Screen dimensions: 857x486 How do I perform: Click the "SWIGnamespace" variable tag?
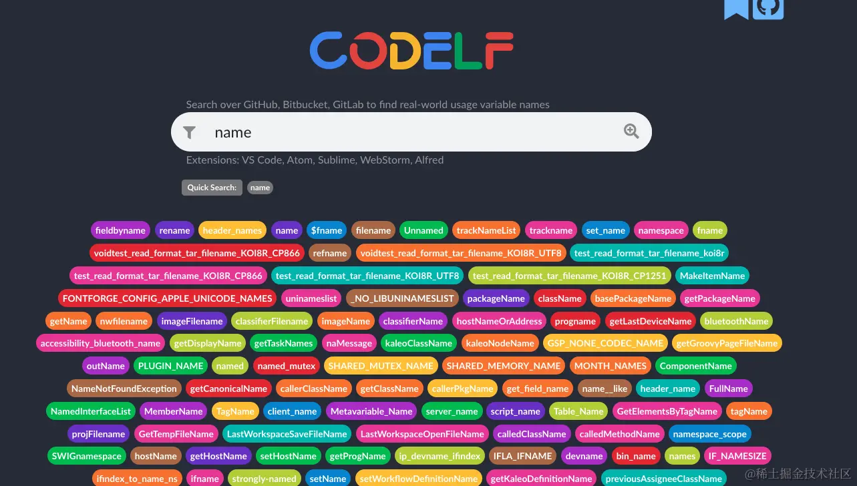tap(87, 456)
